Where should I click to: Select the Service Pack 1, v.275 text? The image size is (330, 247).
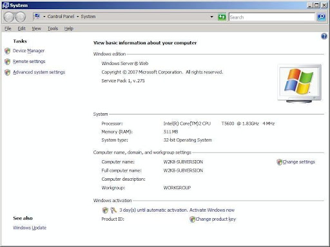point(123,81)
